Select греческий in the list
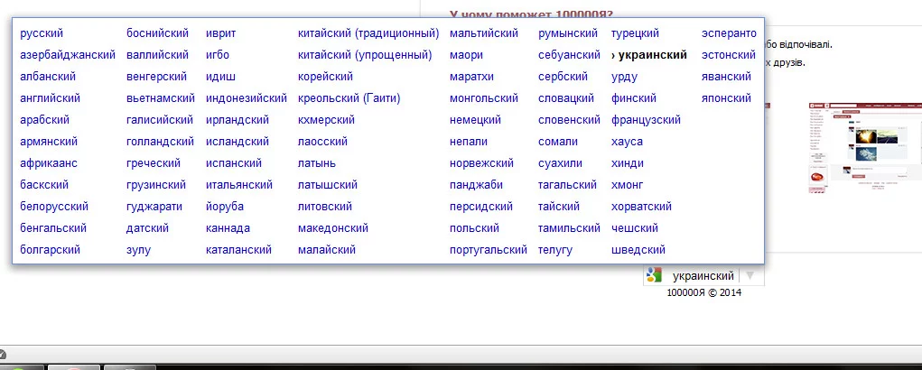This screenshot has width=922, height=370. 154,163
